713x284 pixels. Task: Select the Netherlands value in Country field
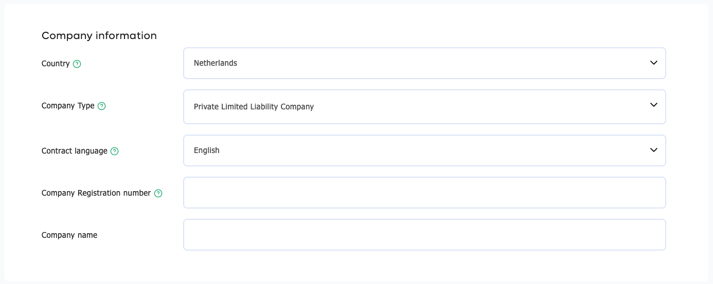coord(216,63)
